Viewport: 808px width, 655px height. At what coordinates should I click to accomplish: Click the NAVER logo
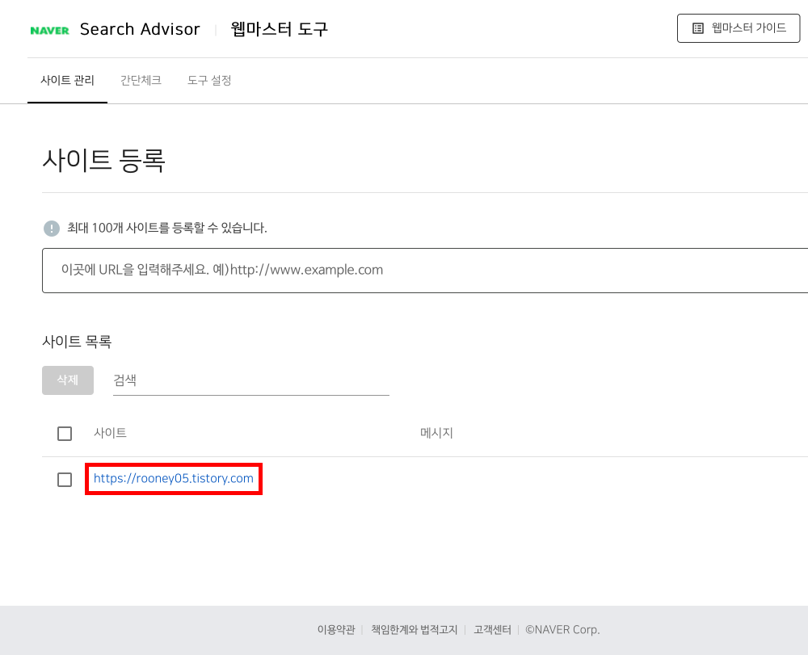click(49, 31)
